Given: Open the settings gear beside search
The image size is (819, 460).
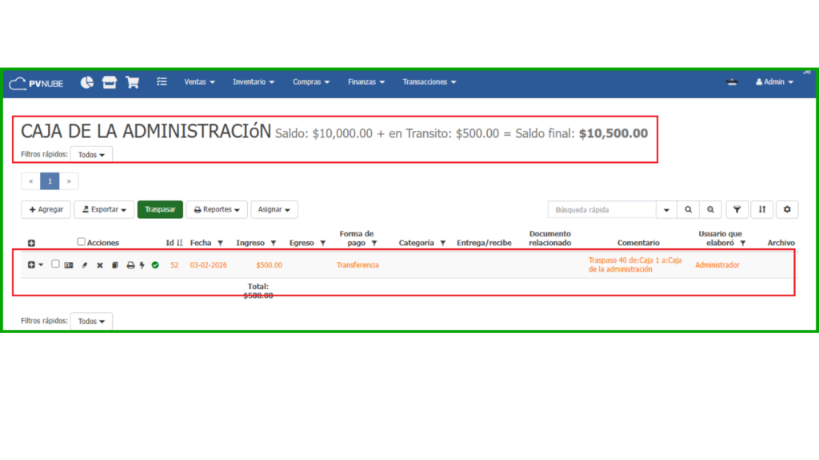Looking at the screenshot, I should pyautogui.click(x=787, y=209).
